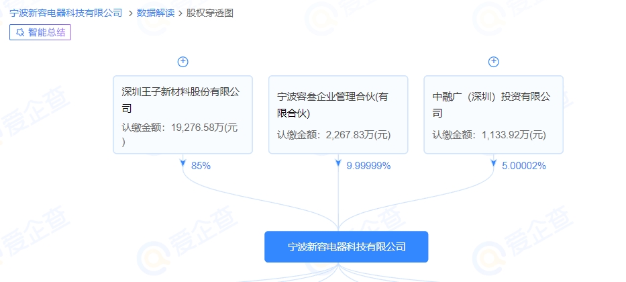
Task: Click the sparkle icon in 智能总结
Action: [x=19, y=32]
